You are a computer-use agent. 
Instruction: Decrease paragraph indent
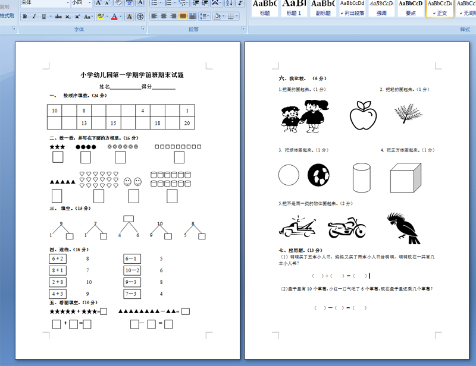[196, 3]
